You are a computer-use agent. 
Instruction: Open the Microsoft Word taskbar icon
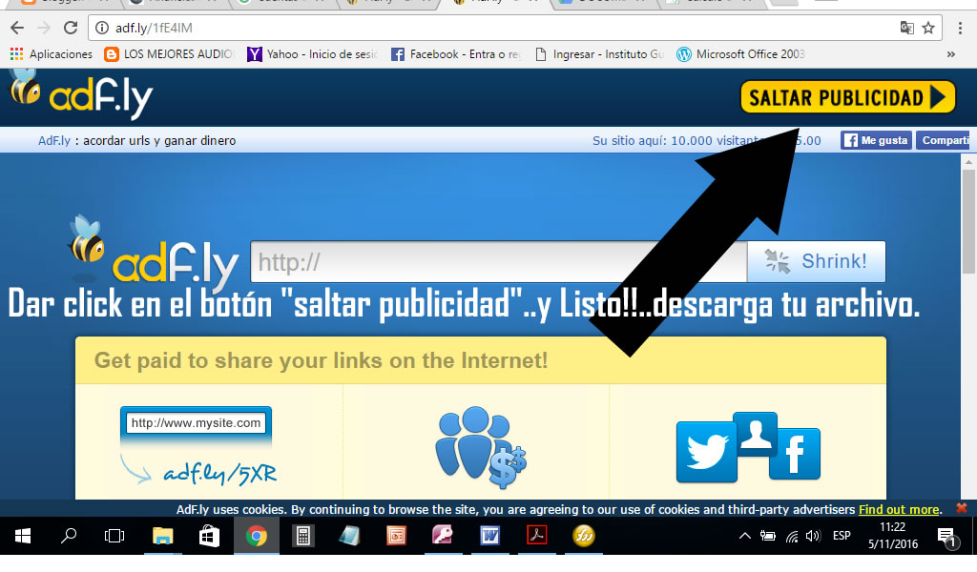coord(489,535)
